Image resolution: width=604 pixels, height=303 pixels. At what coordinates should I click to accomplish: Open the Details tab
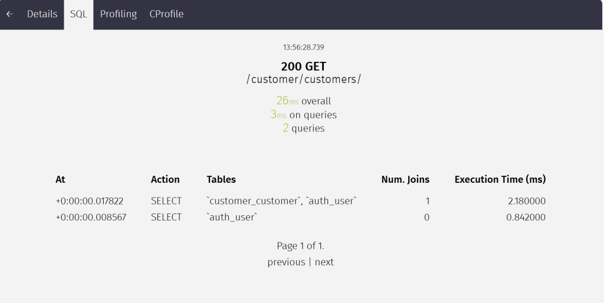[x=42, y=14]
